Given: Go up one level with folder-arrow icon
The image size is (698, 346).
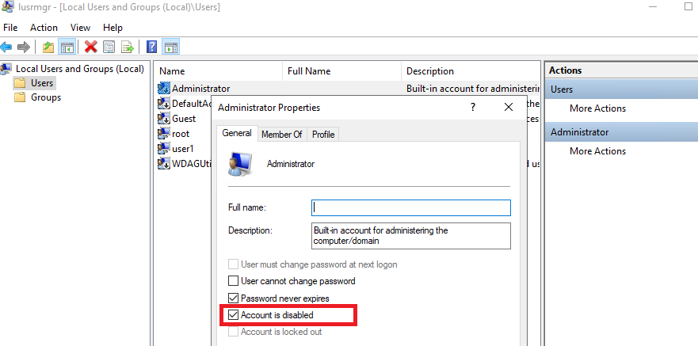Looking at the screenshot, I should pyautogui.click(x=48, y=47).
